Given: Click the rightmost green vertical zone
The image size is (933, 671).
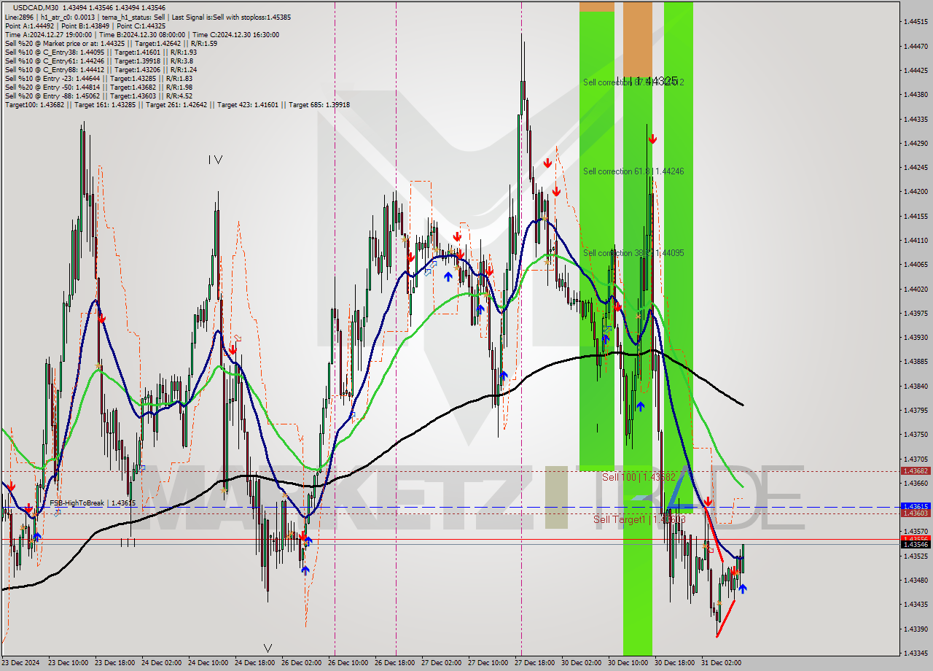Looking at the screenshot, I should tap(679, 257).
